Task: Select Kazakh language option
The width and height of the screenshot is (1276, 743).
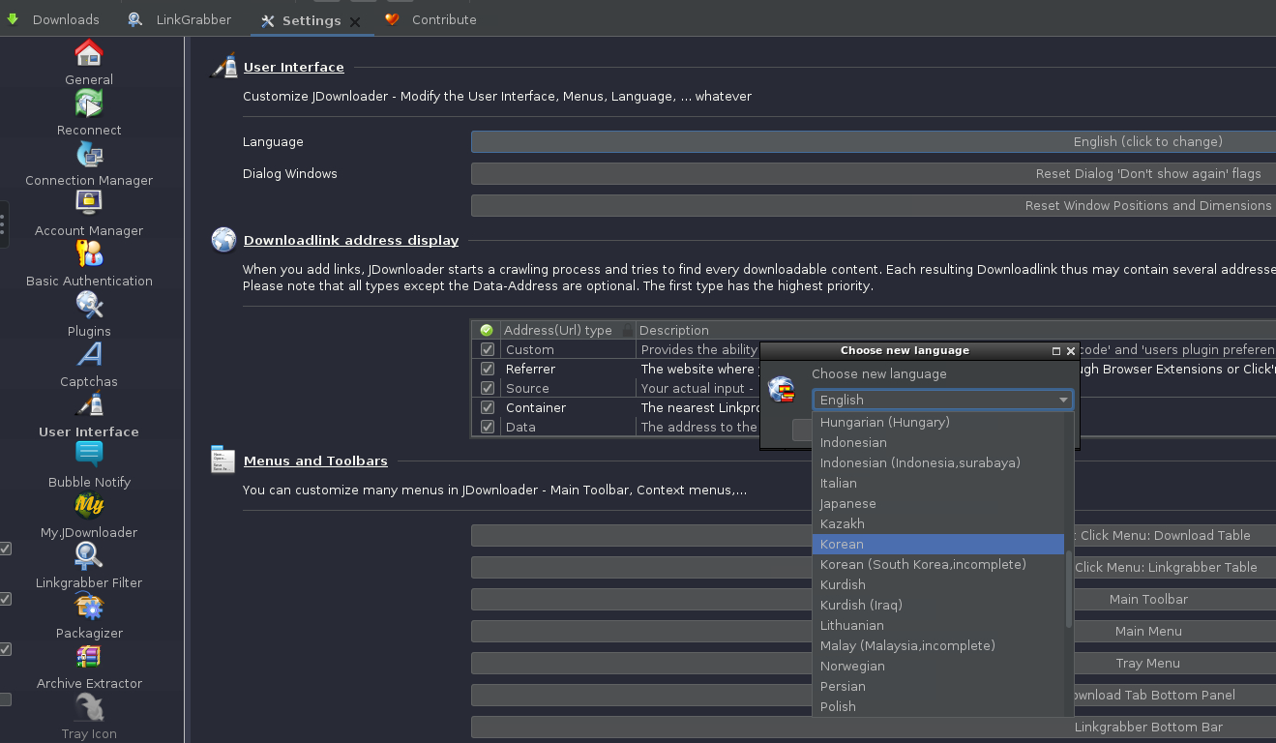Action: (938, 523)
